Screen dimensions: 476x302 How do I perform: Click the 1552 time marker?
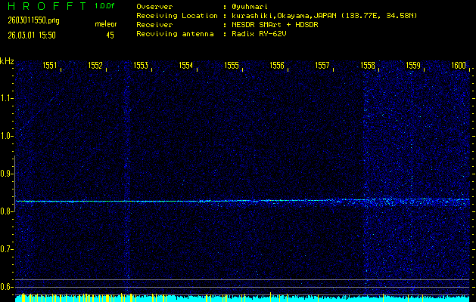pyautogui.click(x=95, y=66)
